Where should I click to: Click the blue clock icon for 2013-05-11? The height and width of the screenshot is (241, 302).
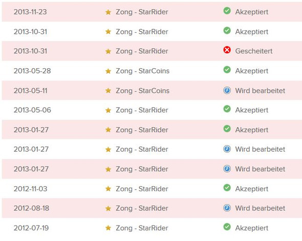point(227,90)
